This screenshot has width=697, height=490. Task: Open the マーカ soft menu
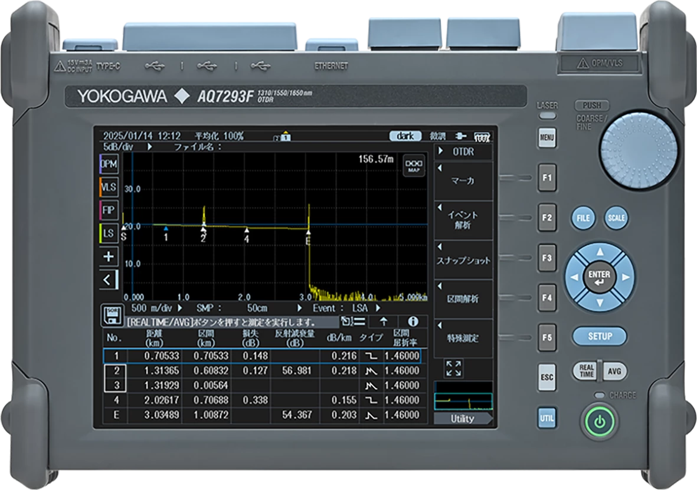tap(463, 181)
